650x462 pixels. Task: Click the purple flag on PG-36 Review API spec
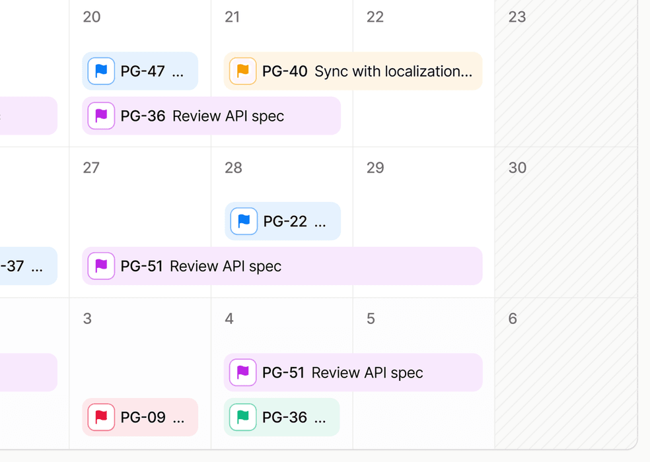click(x=101, y=116)
